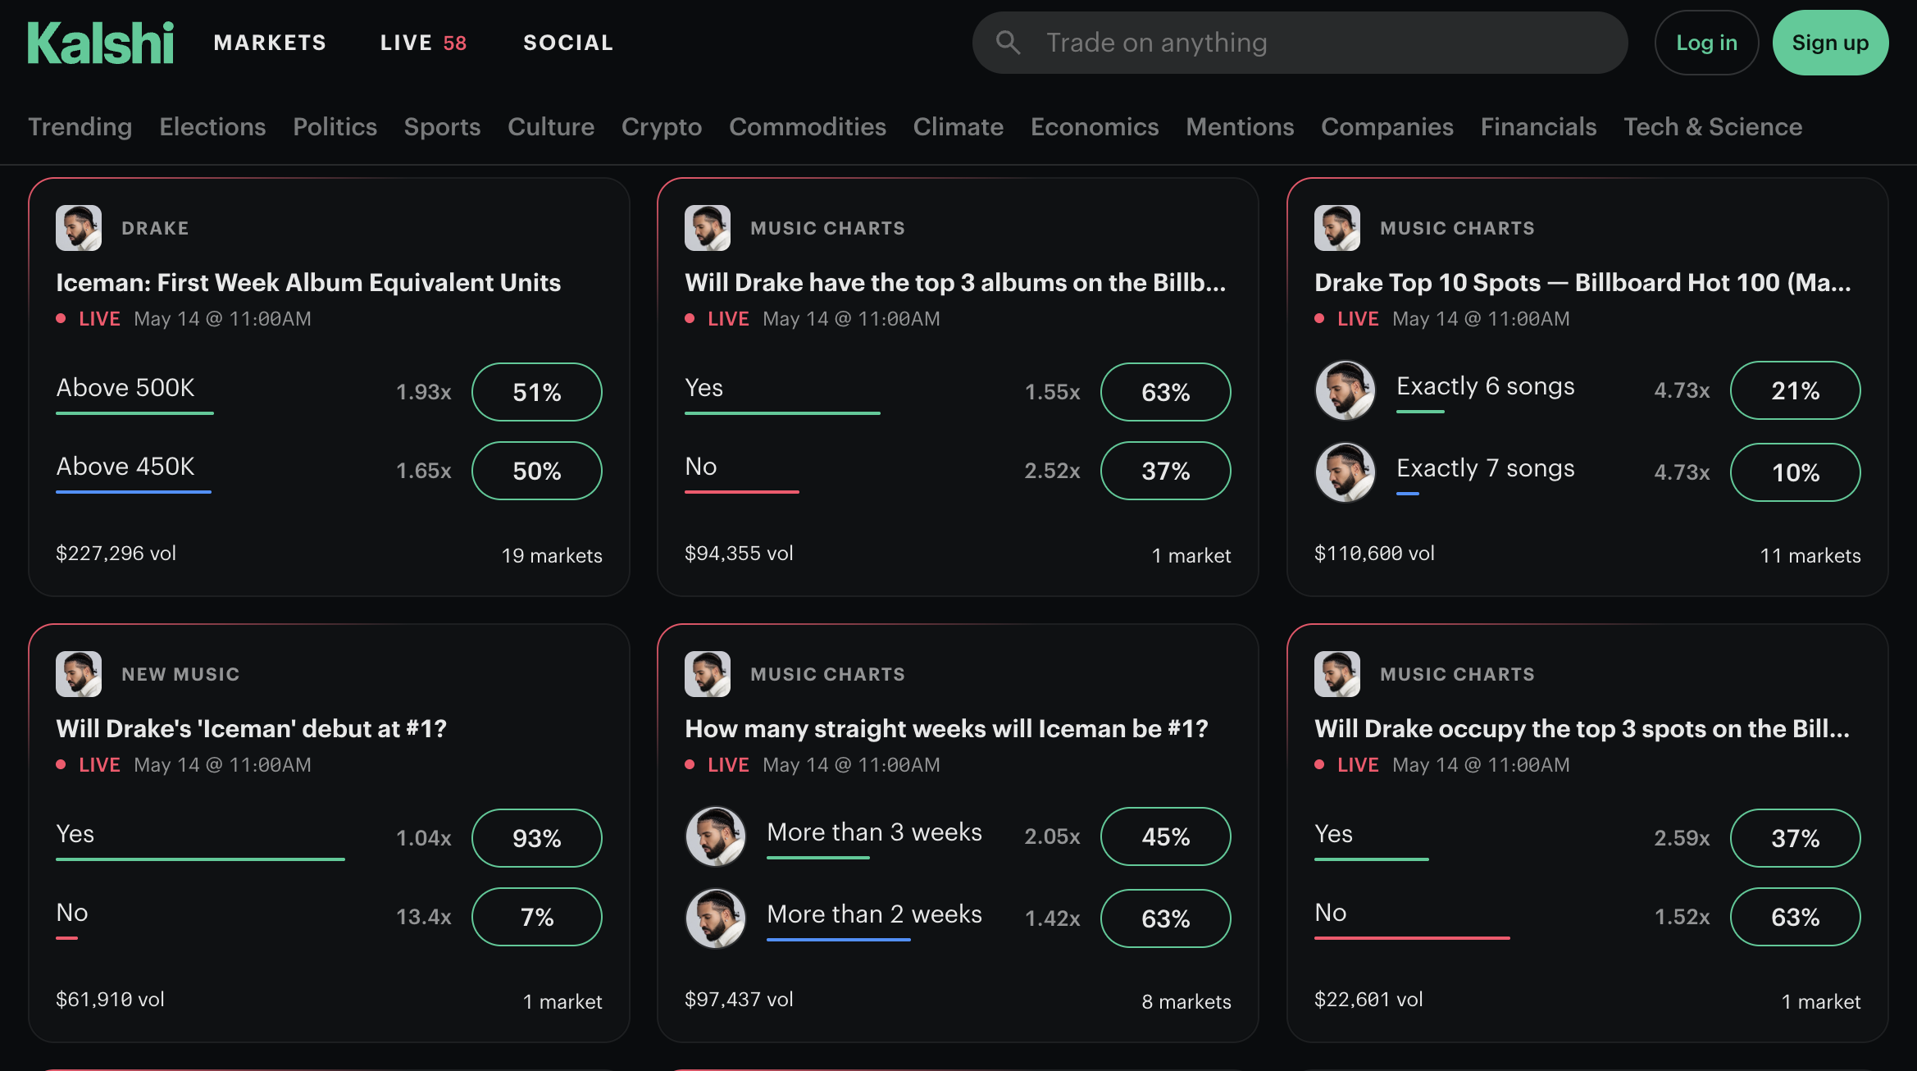
Task: Select the Financials category
Action: click(1538, 126)
